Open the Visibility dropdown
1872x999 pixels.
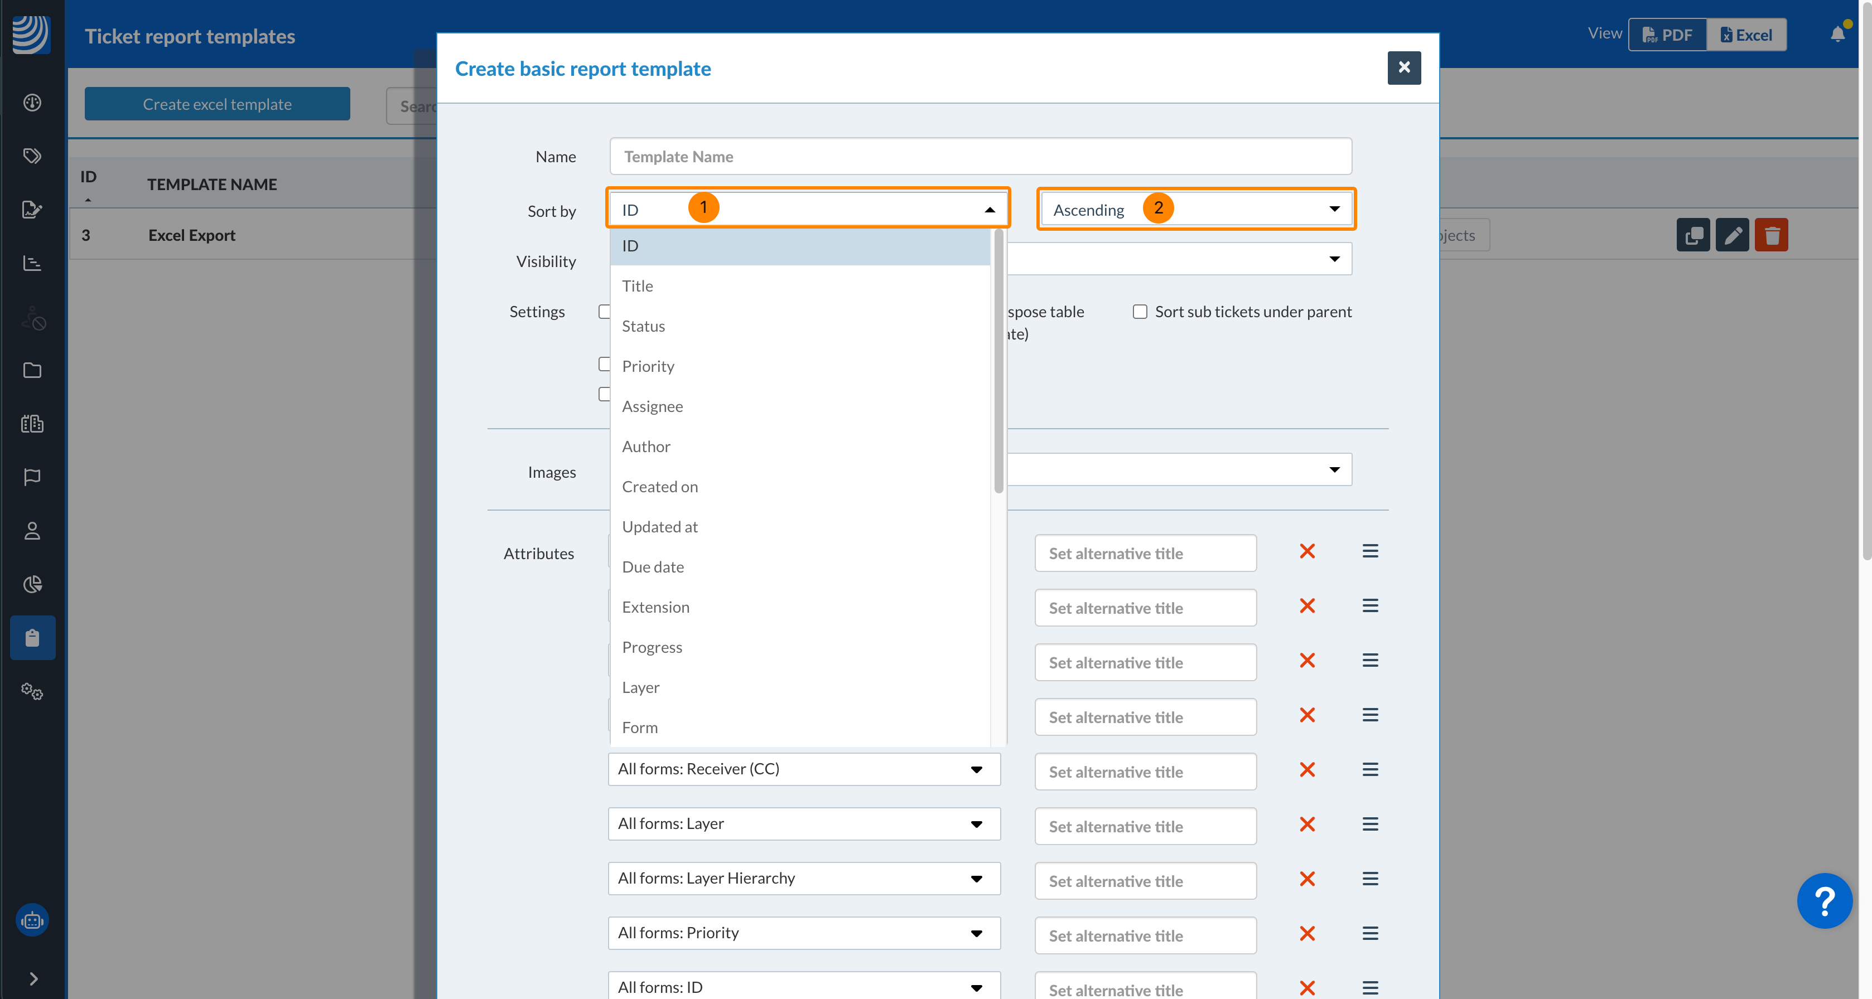(x=1334, y=259)
